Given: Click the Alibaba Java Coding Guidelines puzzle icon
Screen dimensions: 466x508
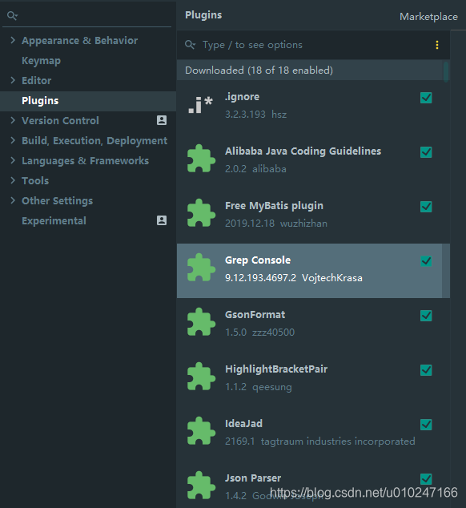Looking at the screenshot, I should (201, 159).
